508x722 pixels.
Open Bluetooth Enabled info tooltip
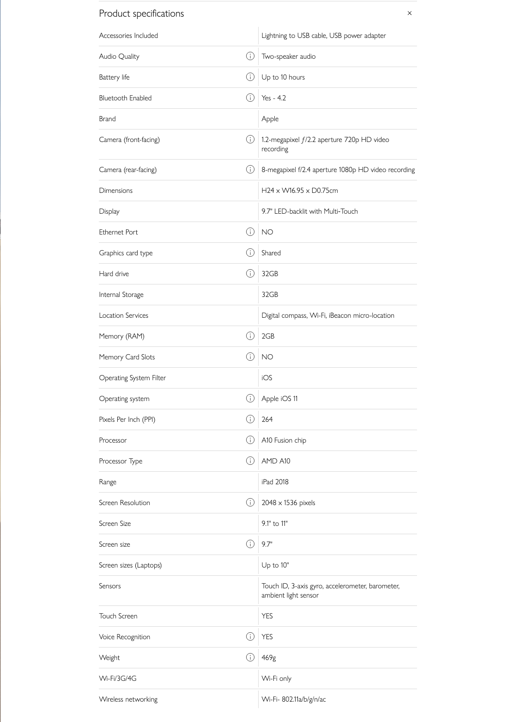click(250, 98)
